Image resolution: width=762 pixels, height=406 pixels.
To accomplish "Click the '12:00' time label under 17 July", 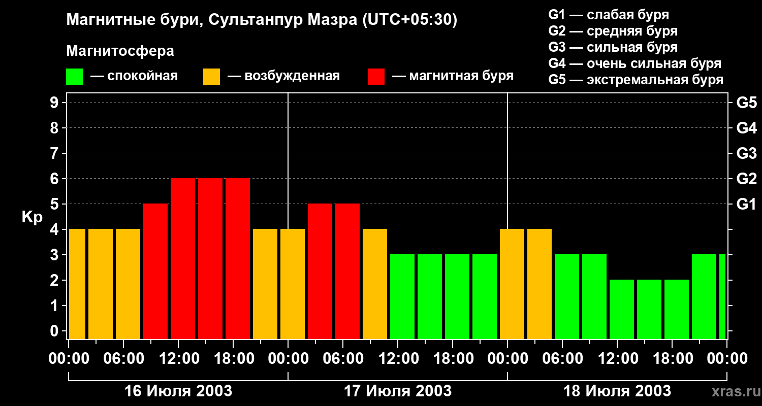I will coord(398,359).
